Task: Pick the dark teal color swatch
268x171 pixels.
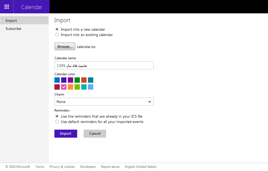Action: pos(91,80)
